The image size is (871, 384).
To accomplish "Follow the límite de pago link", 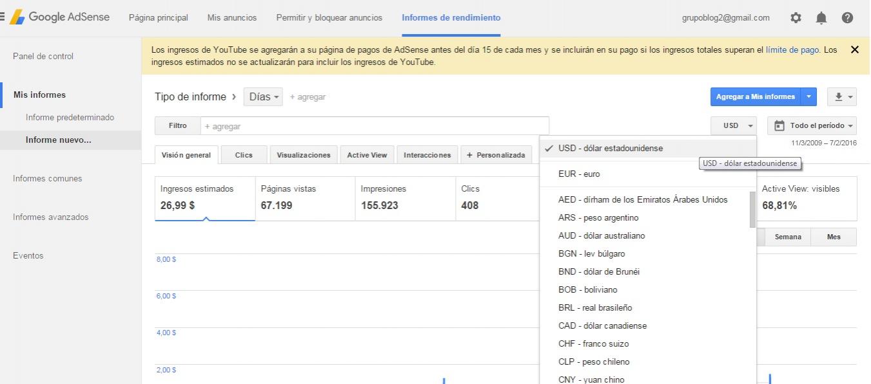I will tap(792, 50).
